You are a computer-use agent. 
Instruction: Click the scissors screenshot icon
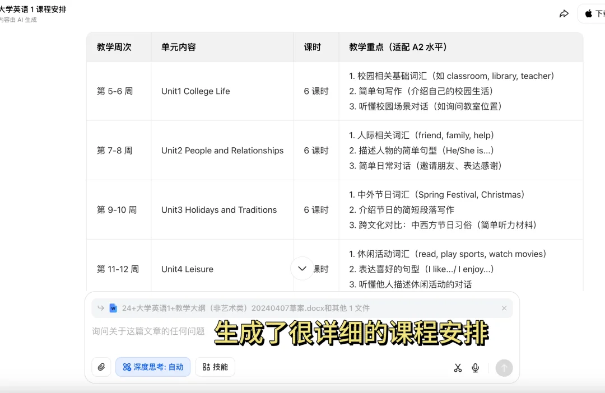tap(458, 368)
